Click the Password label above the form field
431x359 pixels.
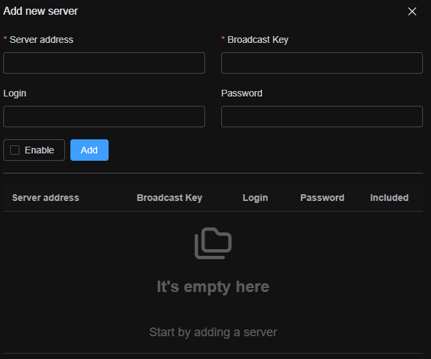coord(242,93)
